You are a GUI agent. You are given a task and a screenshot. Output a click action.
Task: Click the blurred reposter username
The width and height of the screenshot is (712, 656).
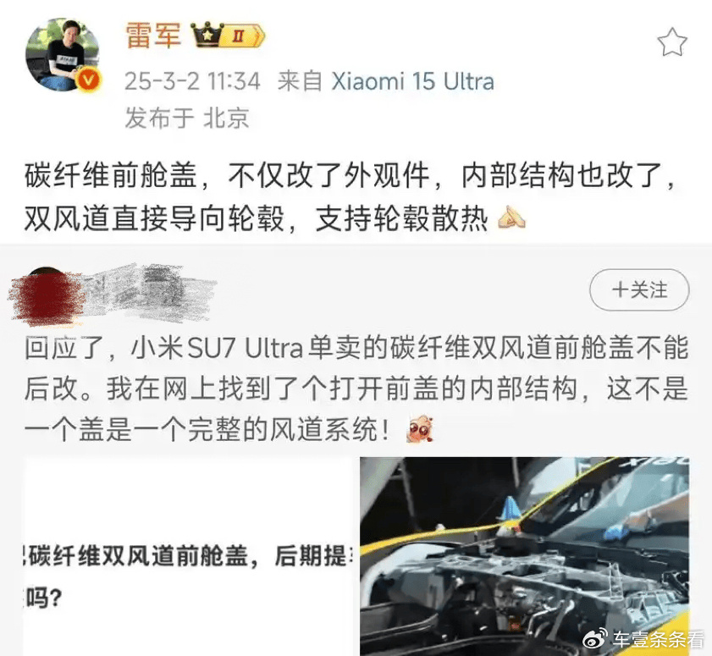tap(152, 293)
